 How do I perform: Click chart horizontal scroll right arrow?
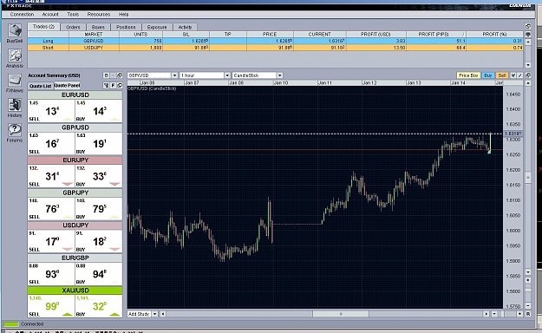(486, 314)
